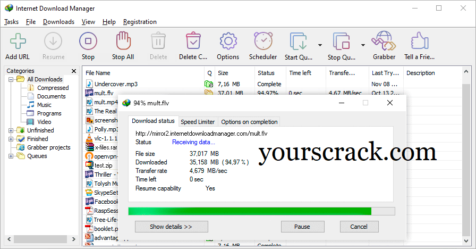This screenshot has height=249, width=476.
Task: Select the All Downloads folder
Action: pyautogui.click(x=45, y=79)
